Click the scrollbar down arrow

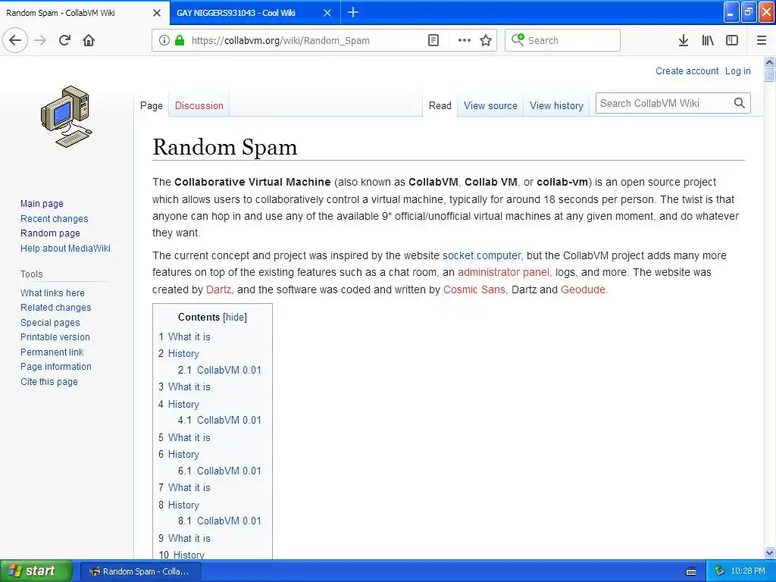click(770, 552)
